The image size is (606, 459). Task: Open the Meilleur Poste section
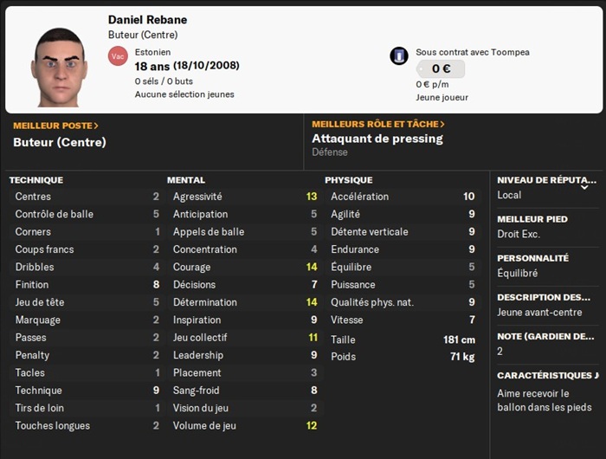coord(55,126)
